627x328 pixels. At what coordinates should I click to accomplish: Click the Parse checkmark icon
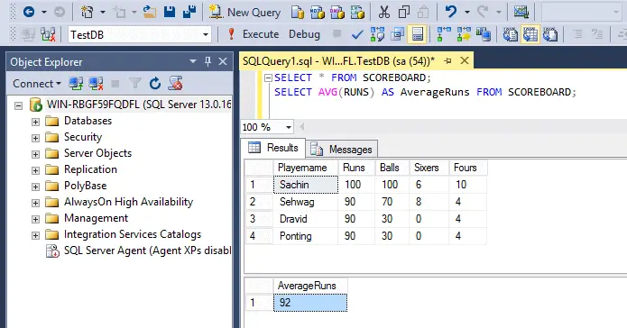(357, 35)
